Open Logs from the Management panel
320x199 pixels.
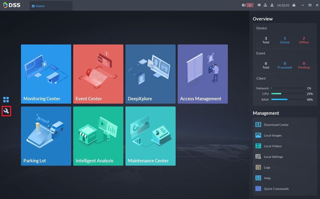[263, 167]
